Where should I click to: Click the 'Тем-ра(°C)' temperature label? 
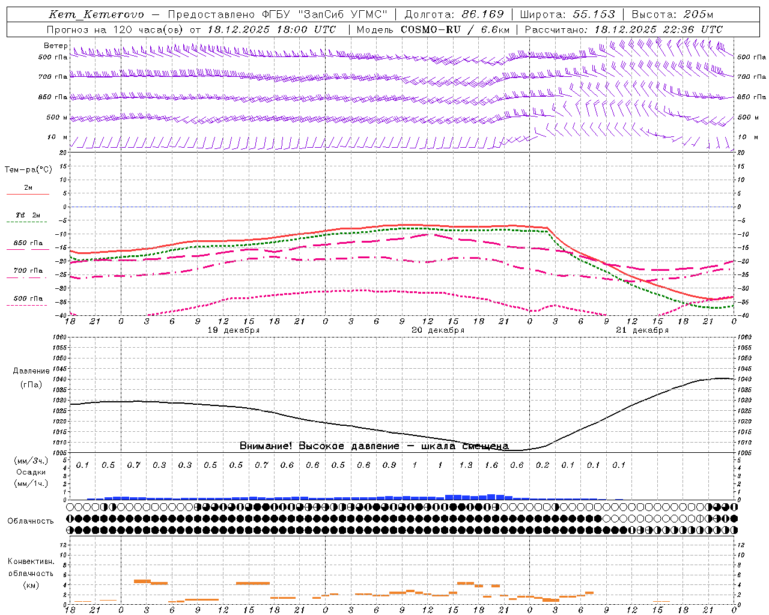(x=28, y=170)
